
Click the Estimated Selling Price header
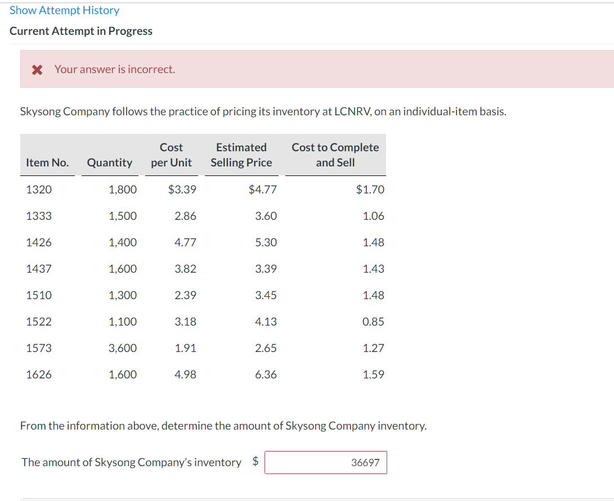click(241, 155)
